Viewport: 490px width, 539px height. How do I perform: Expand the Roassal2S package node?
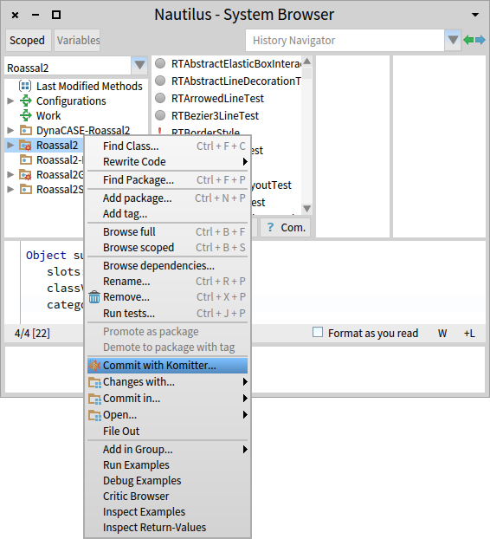tap(10, 190)
